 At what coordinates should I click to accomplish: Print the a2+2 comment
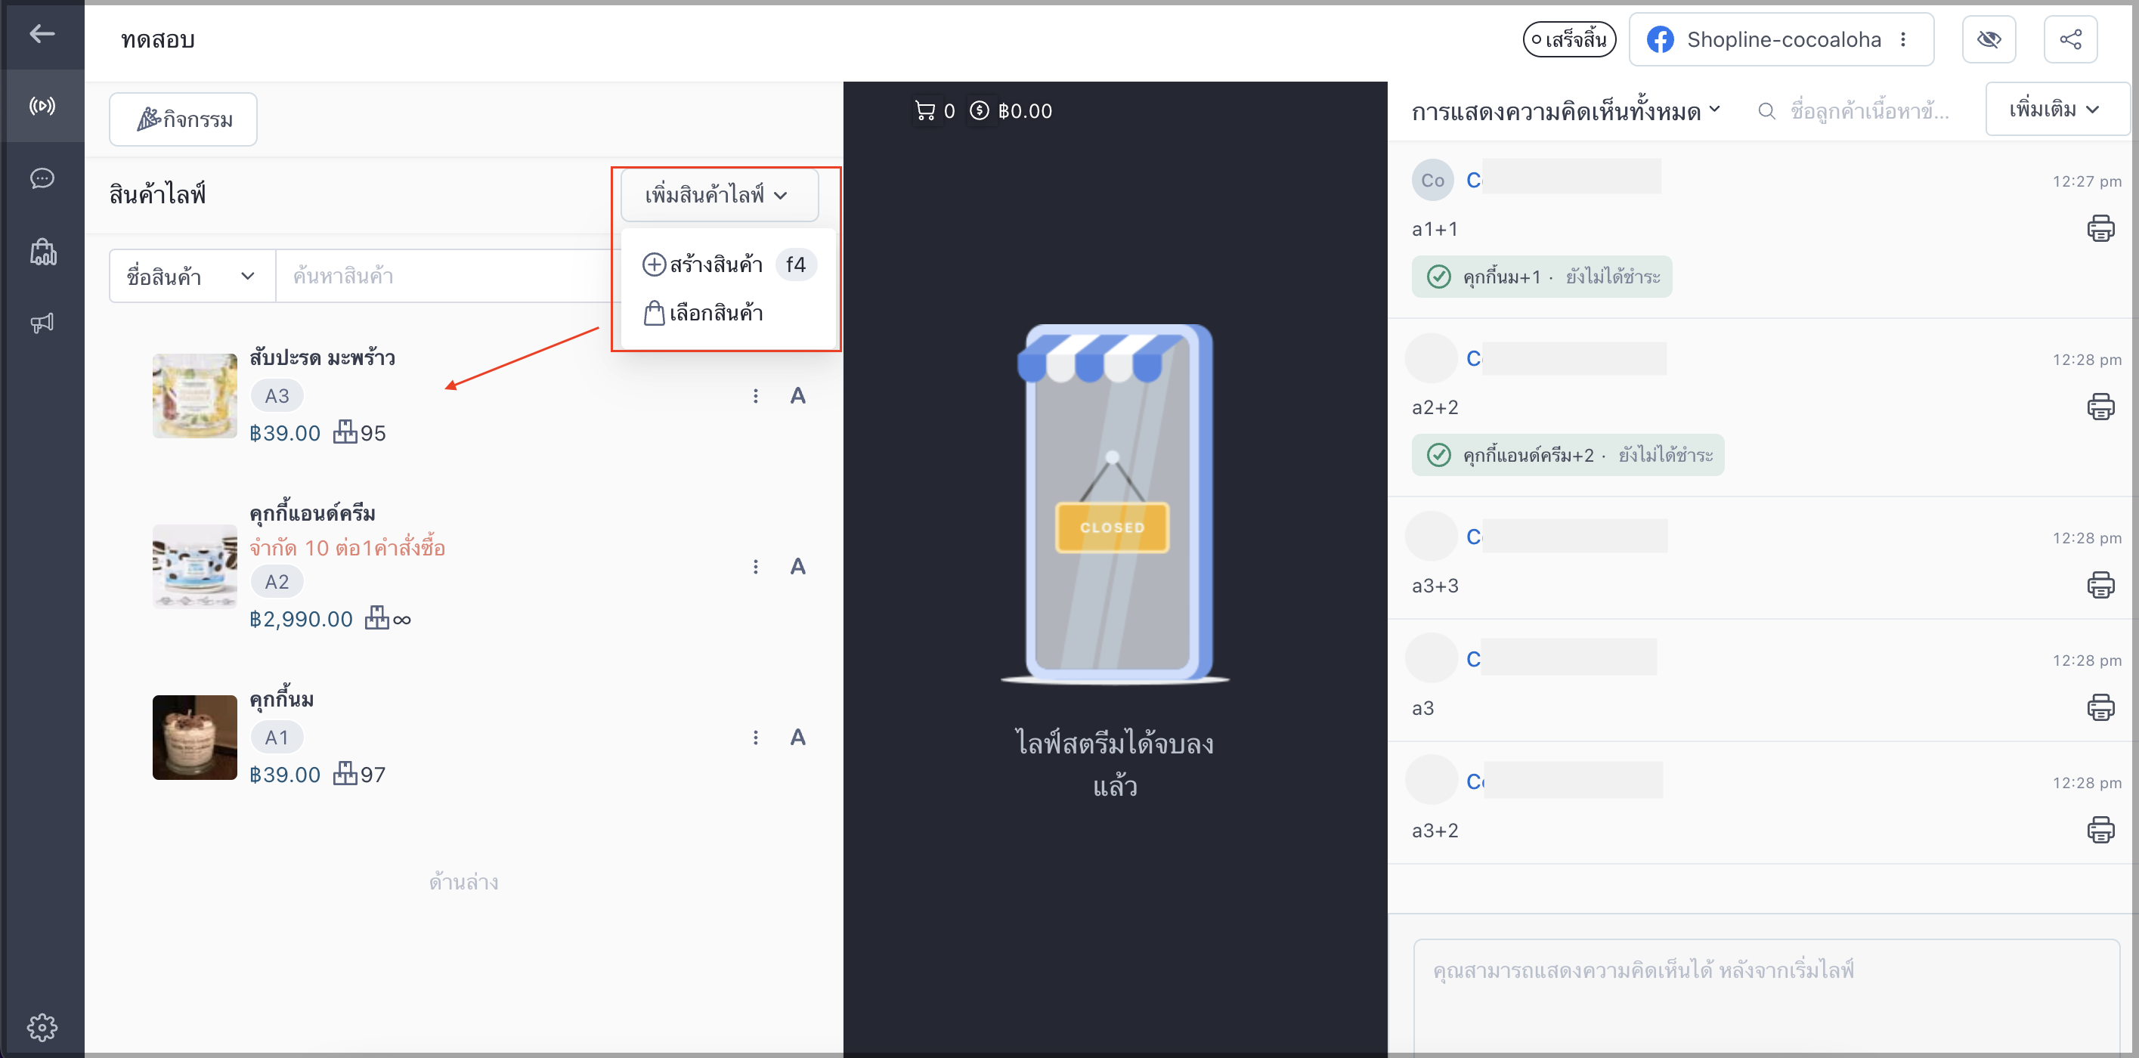point(2100,407)
